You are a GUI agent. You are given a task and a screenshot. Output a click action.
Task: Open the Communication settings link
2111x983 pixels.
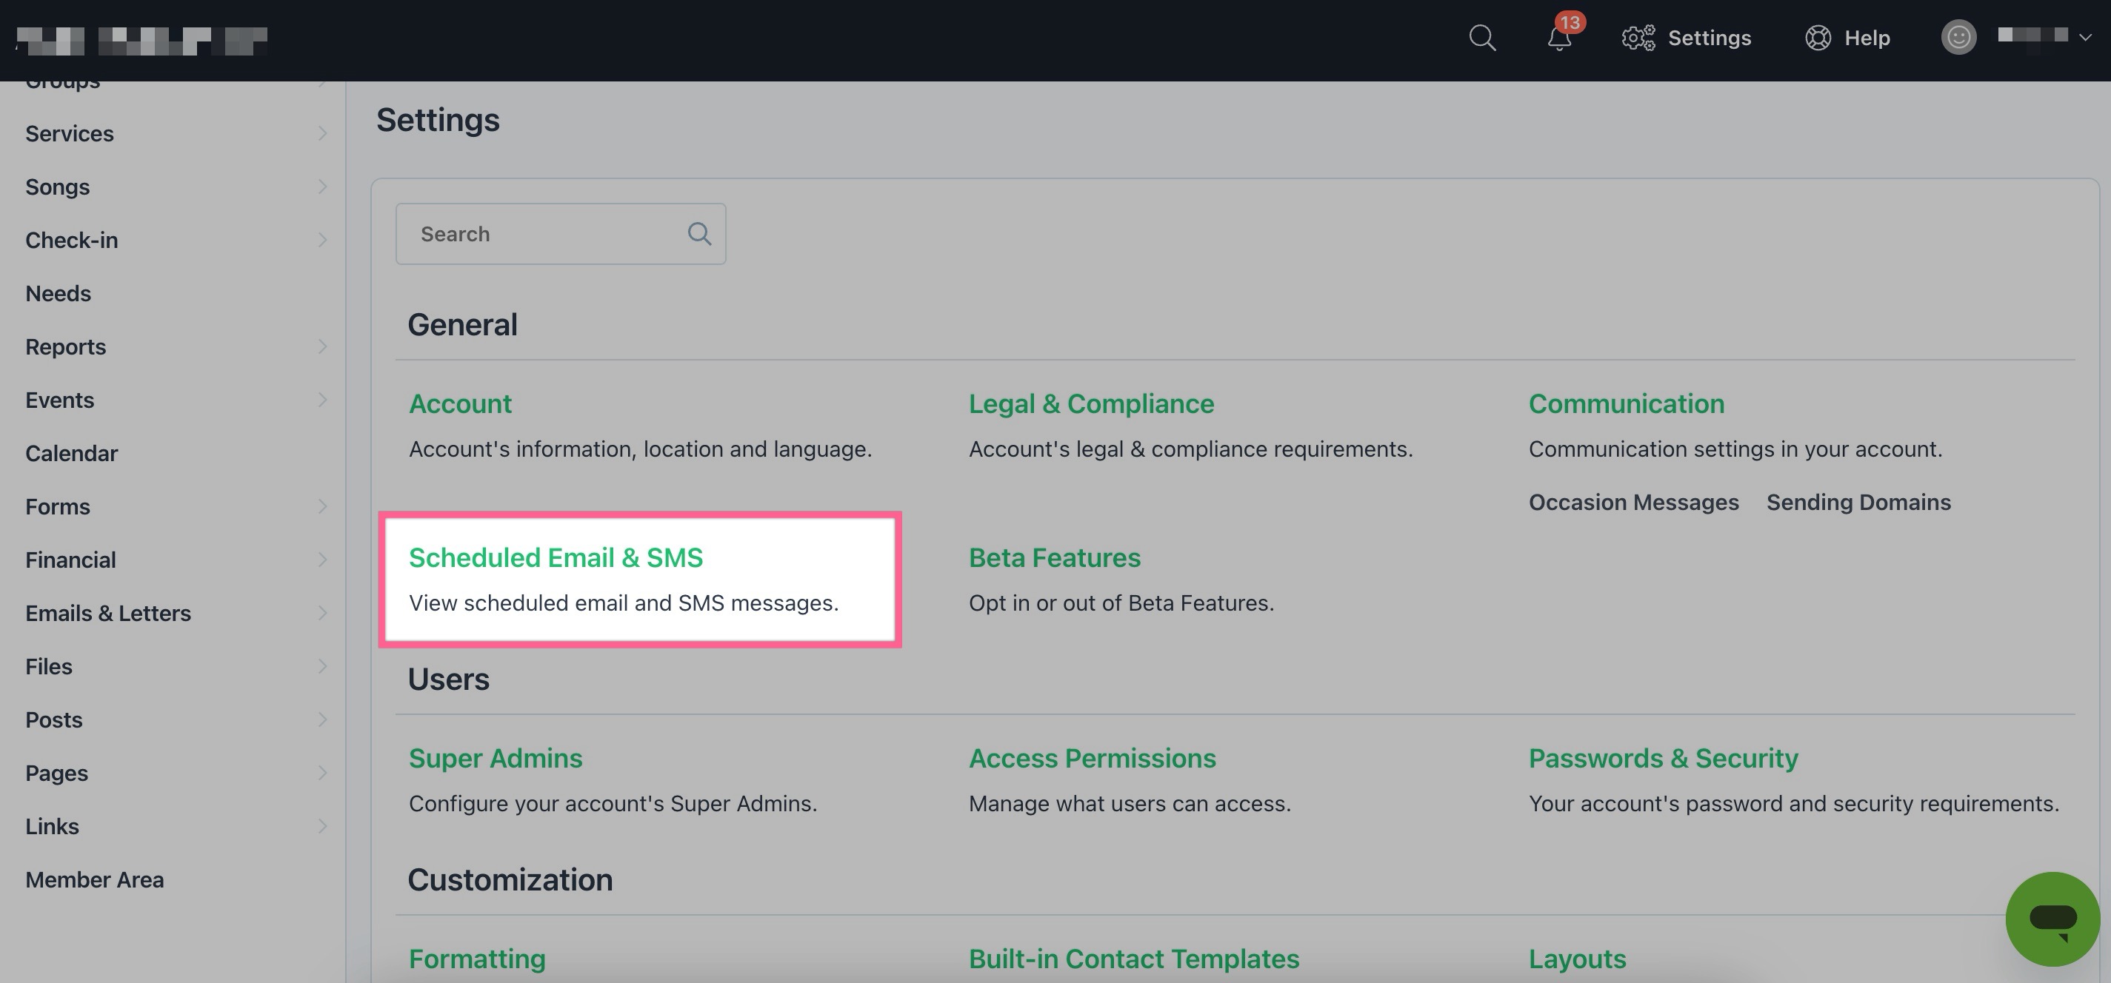(x=1626, y=404)
